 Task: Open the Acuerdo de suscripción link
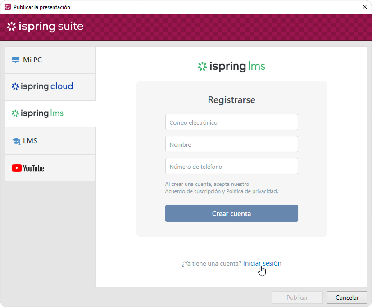pos(193,191)
